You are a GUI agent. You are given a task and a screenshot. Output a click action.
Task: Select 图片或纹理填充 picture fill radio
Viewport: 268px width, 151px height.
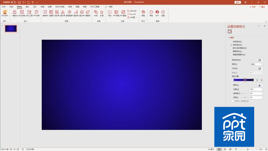coord(232,48)
